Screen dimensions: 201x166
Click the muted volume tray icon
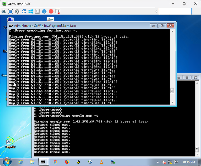click(164, 162)
